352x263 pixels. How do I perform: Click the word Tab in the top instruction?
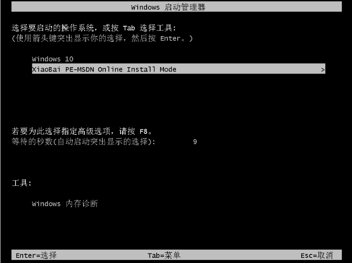[x=129, y=28]
